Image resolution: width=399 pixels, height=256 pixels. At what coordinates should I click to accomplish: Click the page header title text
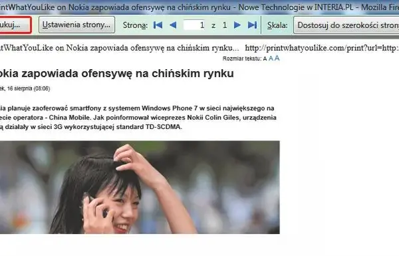tap(120, 48)
